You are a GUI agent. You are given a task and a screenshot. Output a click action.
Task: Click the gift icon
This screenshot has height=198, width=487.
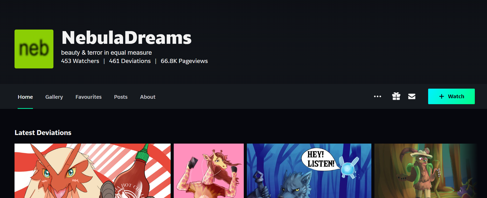(396, 96)
